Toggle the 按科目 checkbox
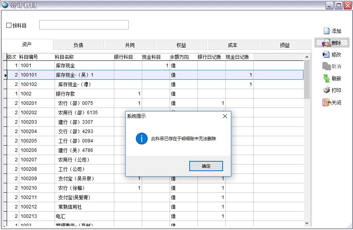 9,26
